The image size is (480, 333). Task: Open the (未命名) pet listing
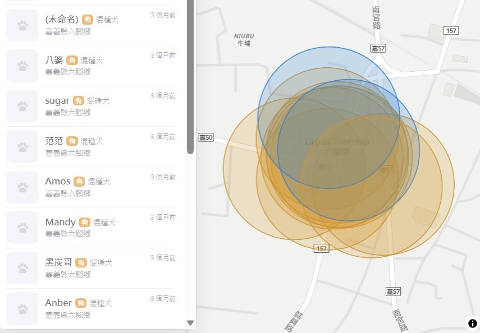(x=91, y=25)
